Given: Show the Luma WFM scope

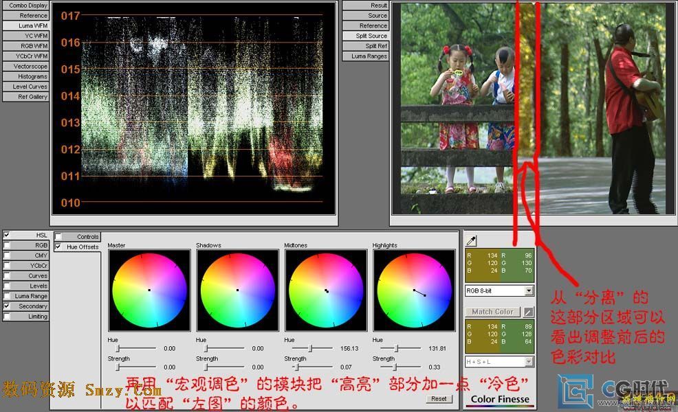Looking at the screenshot, I should coord(25,25).
